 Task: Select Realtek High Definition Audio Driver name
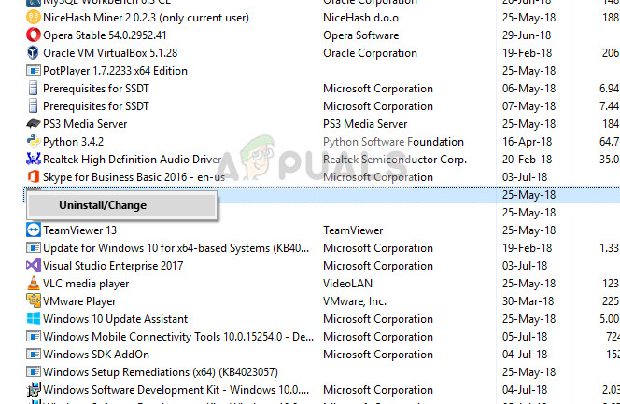[132, 160]
